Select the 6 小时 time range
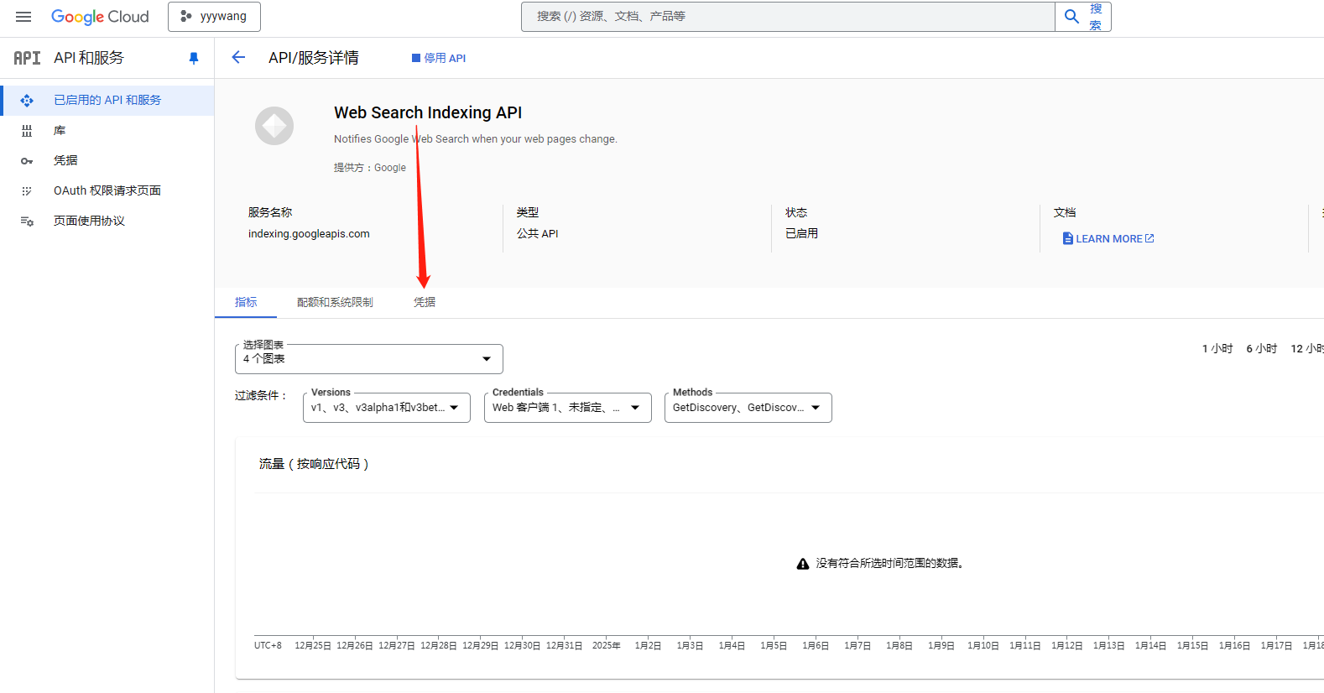Viewport: 1324px width, 693px height. pos(1261,349)
